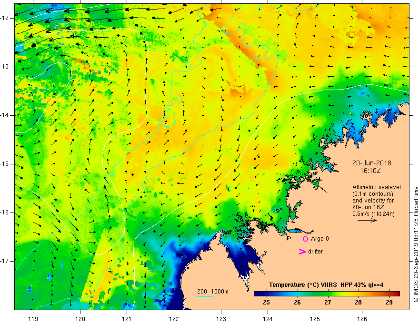Image resolution: width=419 pixels, height=324 pixels.
Task: Click the latitude label -14
Action: point(5,115)
